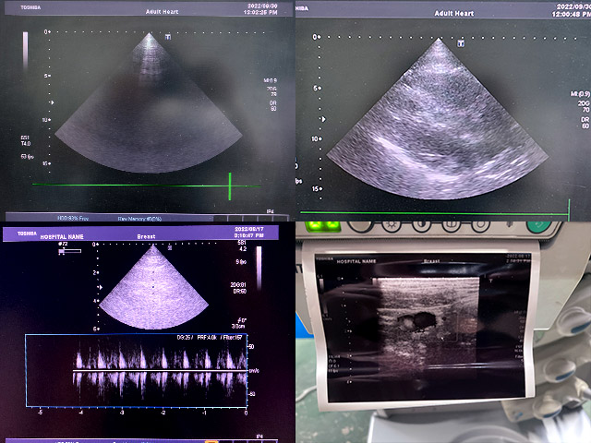
Task: Click the 15 depth marker on the 12:00:48 PM scan
Action: click(316, 188)
